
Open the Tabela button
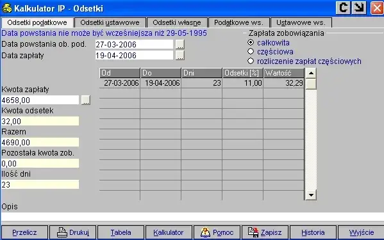pos(121,232)
